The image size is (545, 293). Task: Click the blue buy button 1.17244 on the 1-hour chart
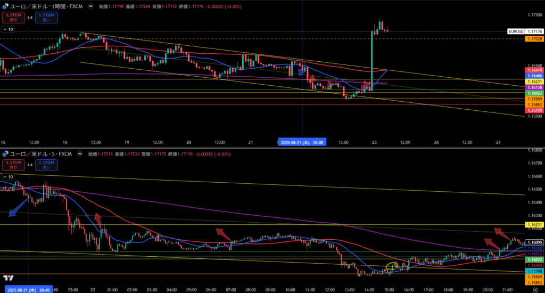46,18
